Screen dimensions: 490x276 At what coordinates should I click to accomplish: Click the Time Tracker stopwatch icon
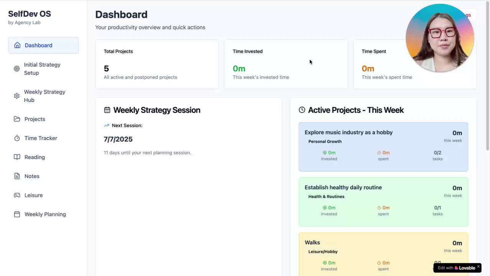click(17, 138)
